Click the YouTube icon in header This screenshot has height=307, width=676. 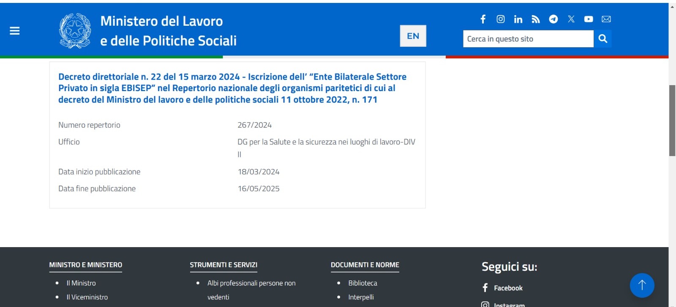pos(589,19)
